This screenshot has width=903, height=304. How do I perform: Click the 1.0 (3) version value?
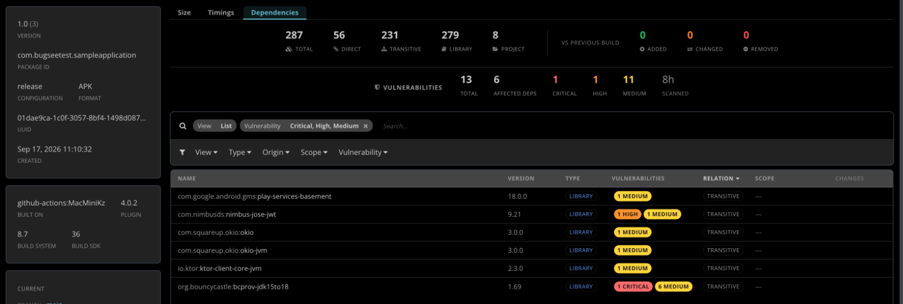[28, 24]
